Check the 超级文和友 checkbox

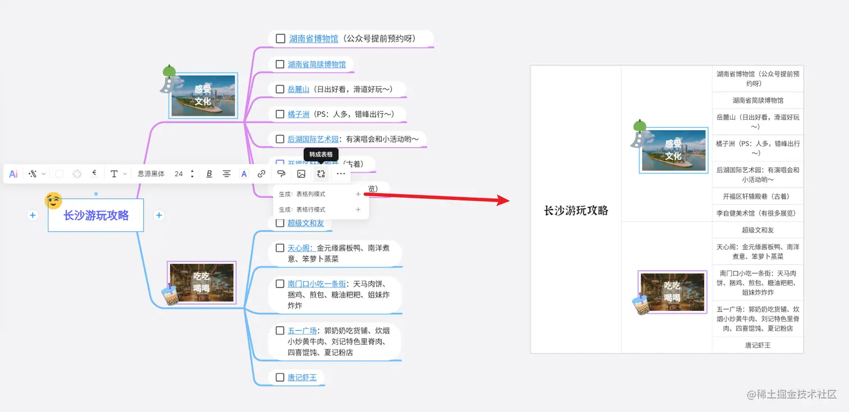tap(280, 223)
